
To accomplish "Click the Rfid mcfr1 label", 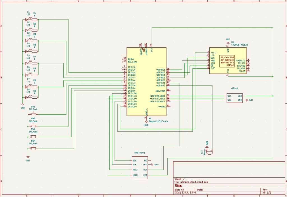I will click(x=140, y=153).
